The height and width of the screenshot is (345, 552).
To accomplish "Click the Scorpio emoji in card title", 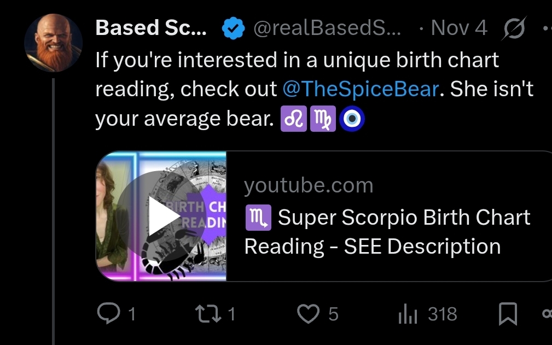I will coord(258,218).
